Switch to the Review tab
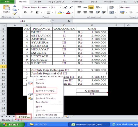138x127 pixels. pyautogui.click(x=109, y=2)
